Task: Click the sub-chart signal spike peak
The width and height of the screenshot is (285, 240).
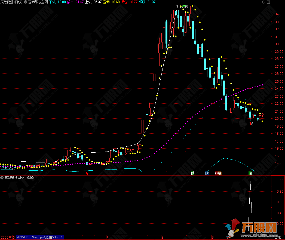Action: [250, 181]
